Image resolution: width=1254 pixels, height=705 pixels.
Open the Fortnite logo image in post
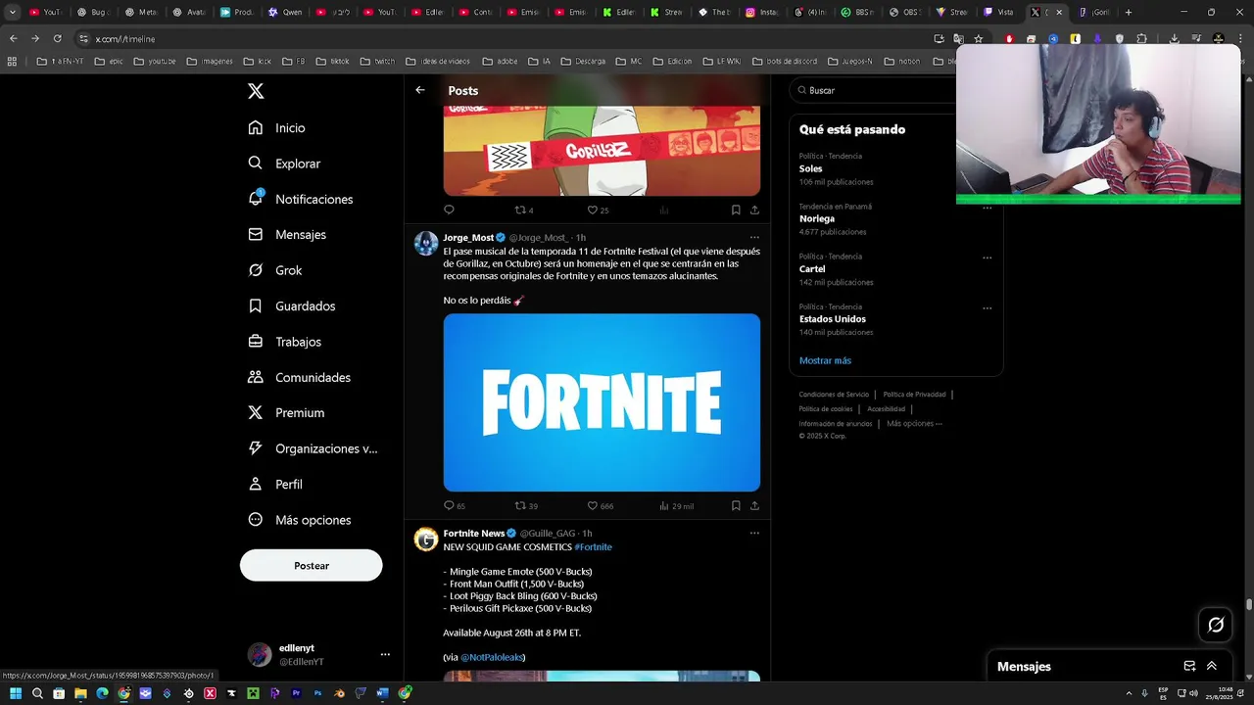tap(602, 402)
